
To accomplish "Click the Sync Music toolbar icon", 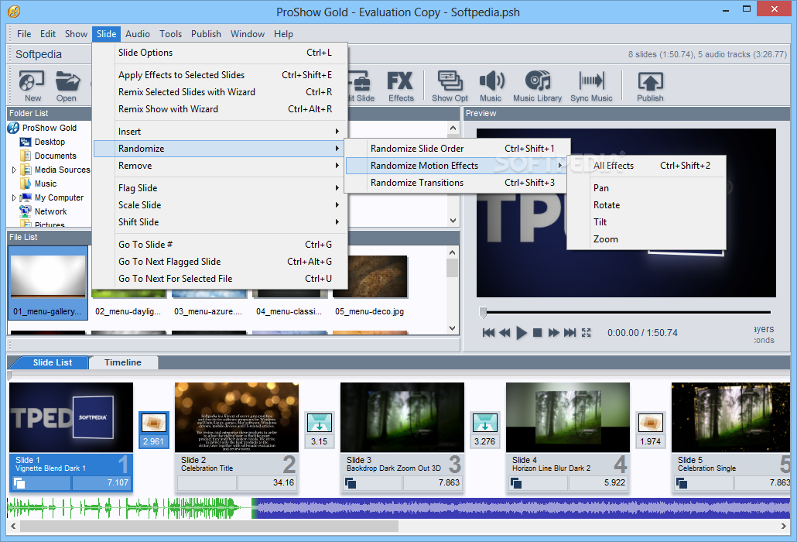I will click(591, 85).
